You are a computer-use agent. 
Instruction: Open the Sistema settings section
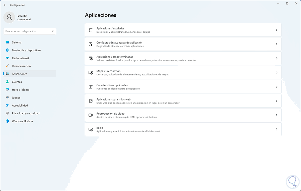[17, 42]
